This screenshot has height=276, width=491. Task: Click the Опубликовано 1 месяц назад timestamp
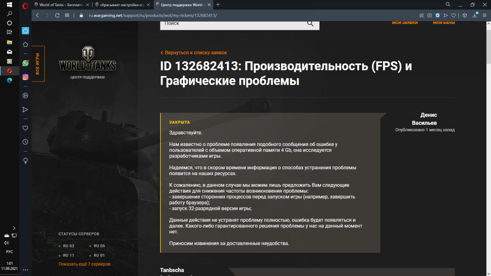[x=425, y=130]
